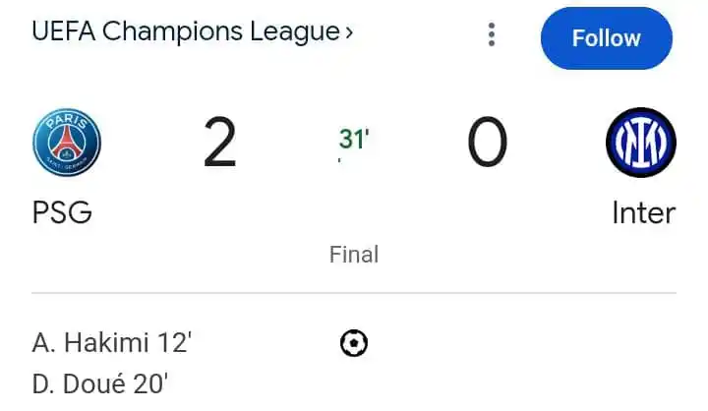Click the horizontal divider above the goal scorers
708x411 pixels.
tap(354, 293)
